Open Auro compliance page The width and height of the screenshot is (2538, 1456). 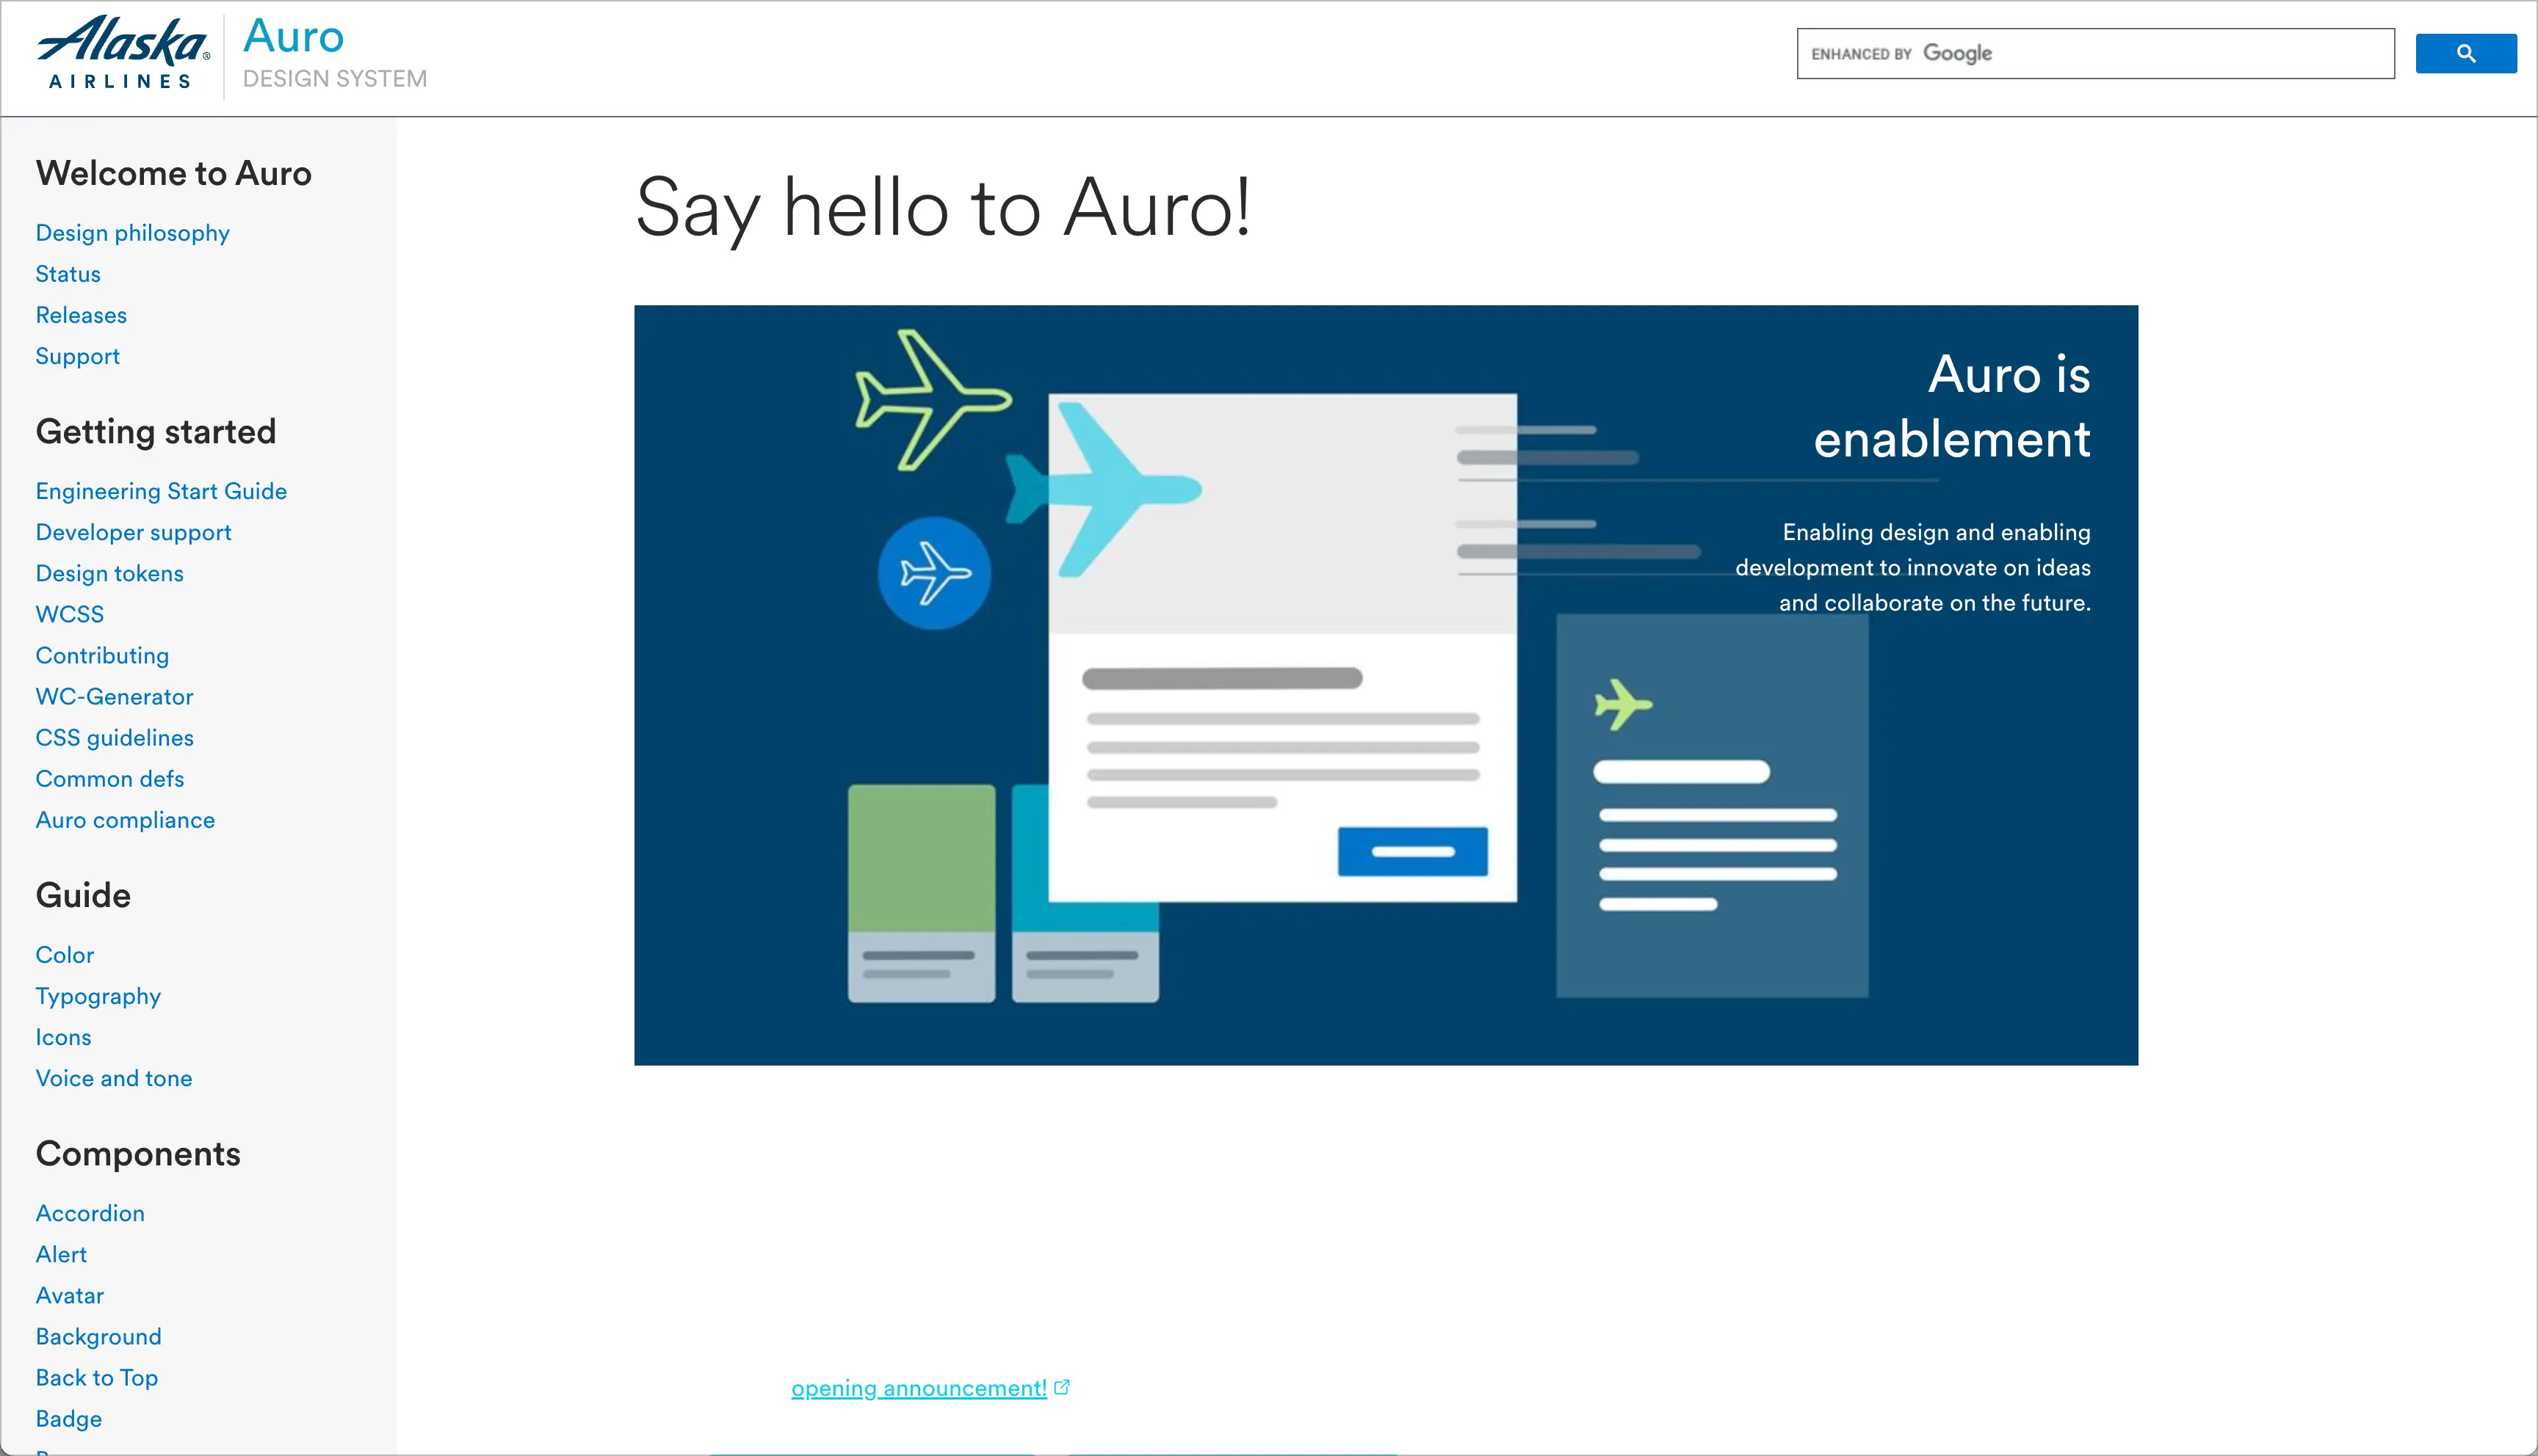tap(125, 820)
